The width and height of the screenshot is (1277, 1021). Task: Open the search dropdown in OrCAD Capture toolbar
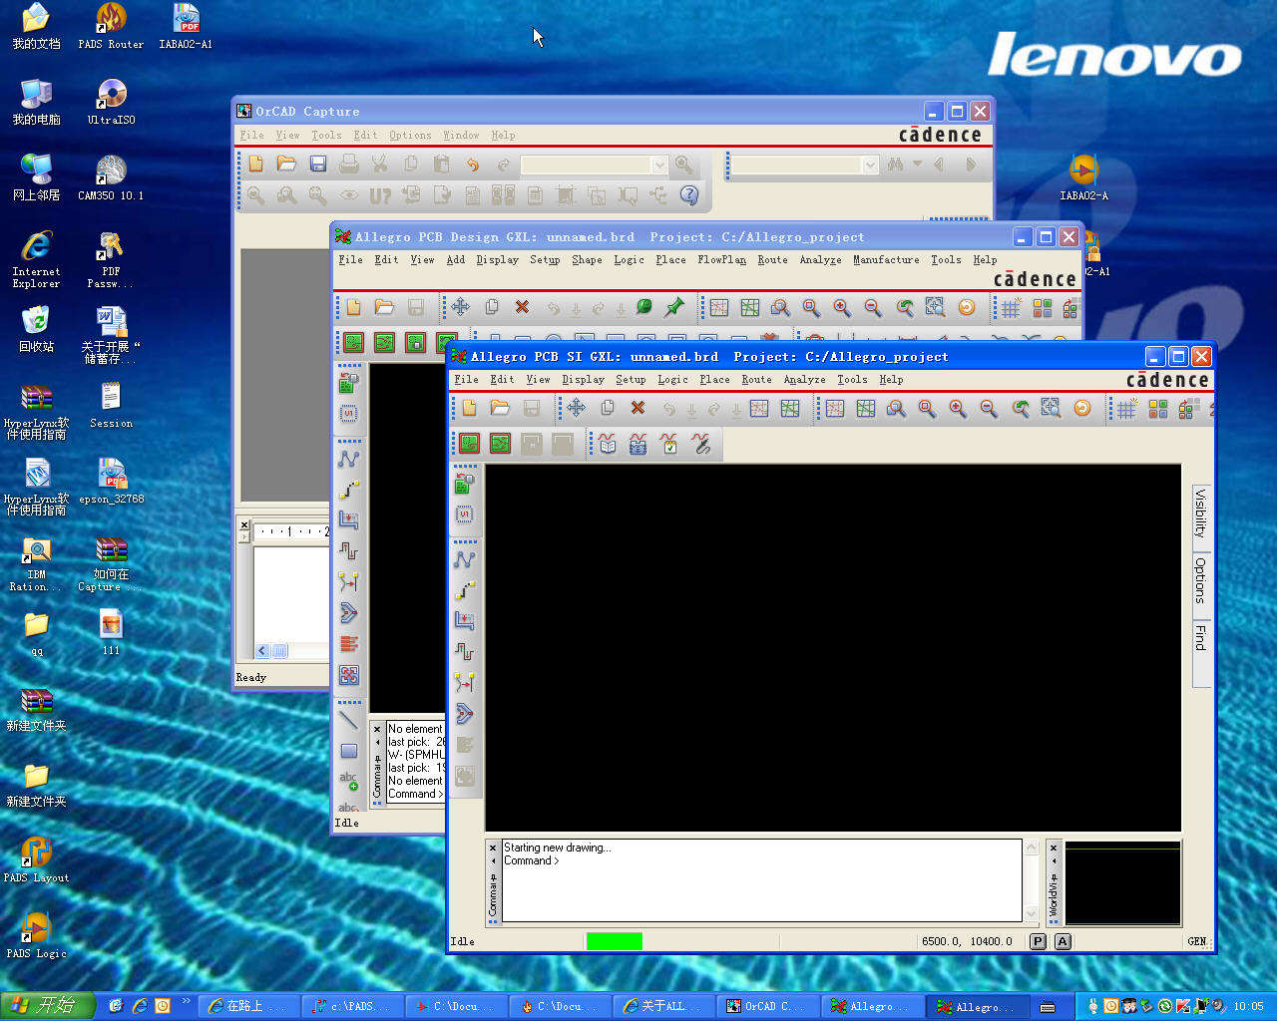coord(870,165)
